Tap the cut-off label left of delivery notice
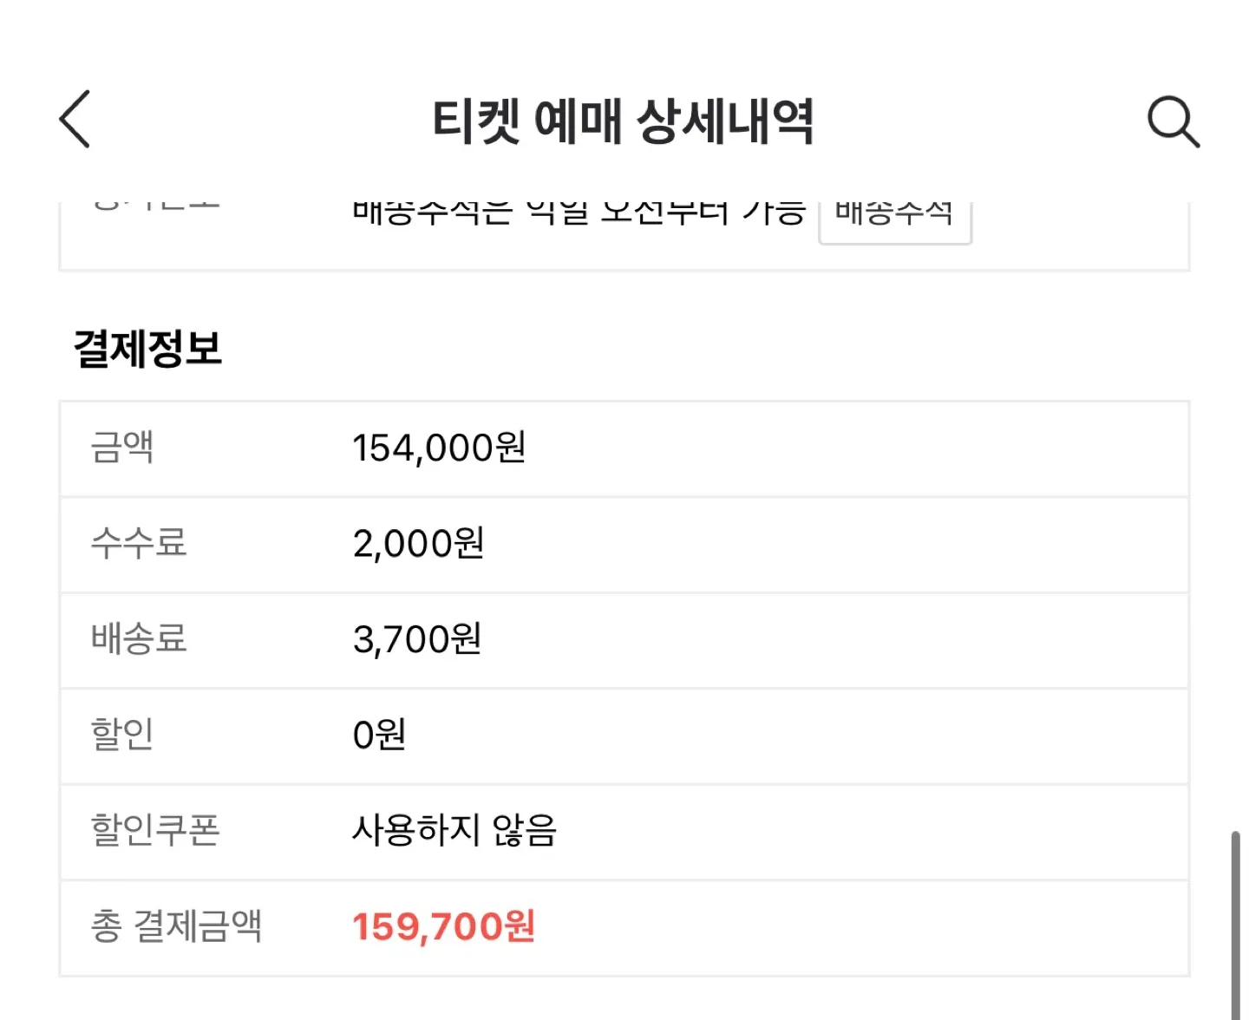Viewport: 1249px width, 1020px height. pyautogui.click(x=156, y=206)
